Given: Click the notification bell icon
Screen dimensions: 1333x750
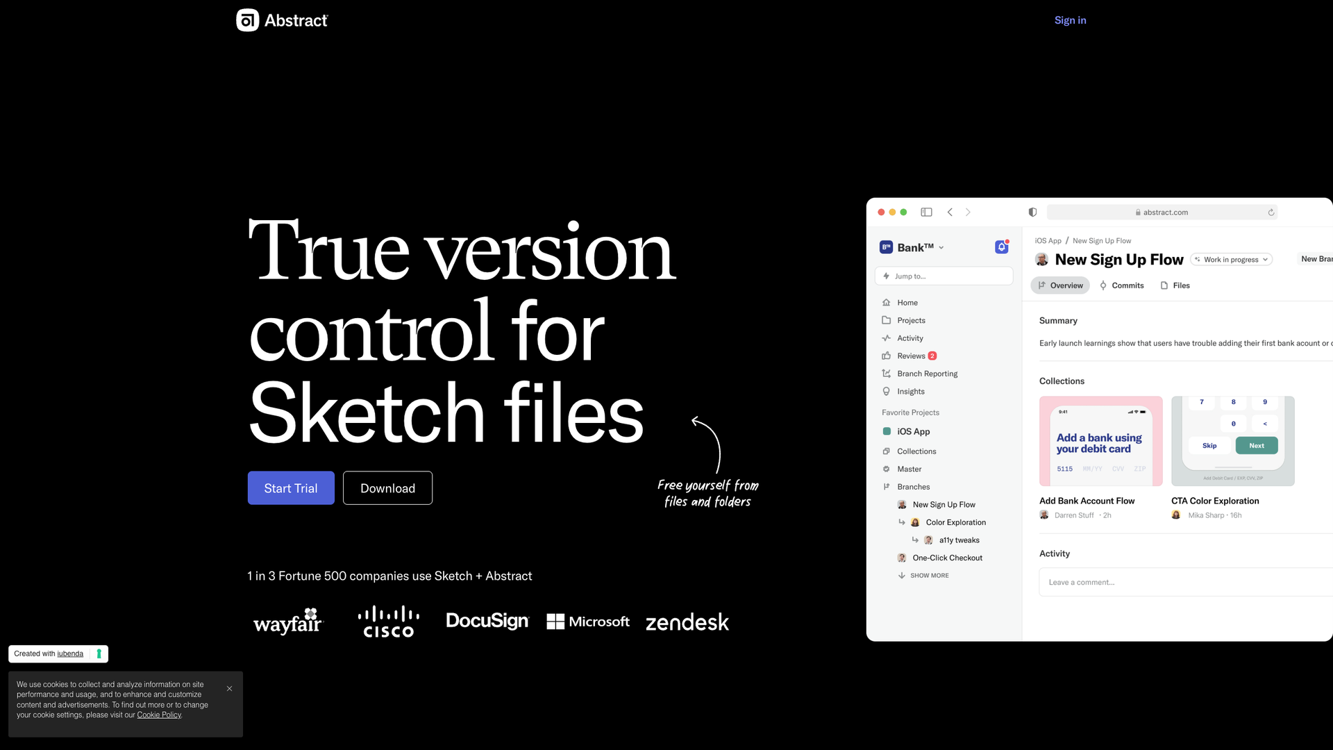Looking at the screenshot, I should 1001,247.
